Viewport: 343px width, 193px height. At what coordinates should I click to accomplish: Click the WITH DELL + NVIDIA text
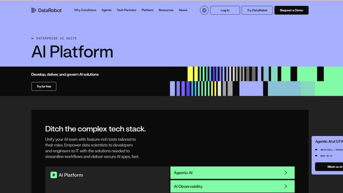(332, 150)
